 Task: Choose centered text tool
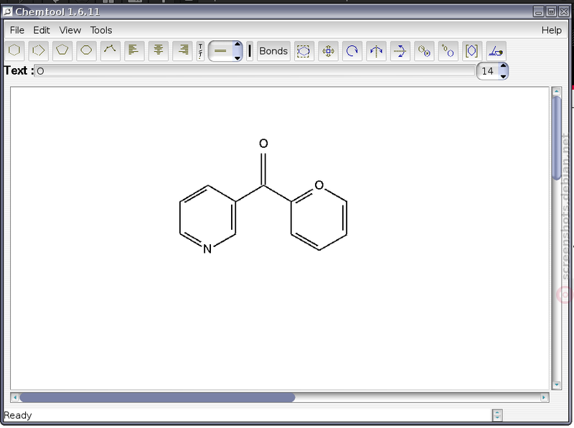[158, 50]
